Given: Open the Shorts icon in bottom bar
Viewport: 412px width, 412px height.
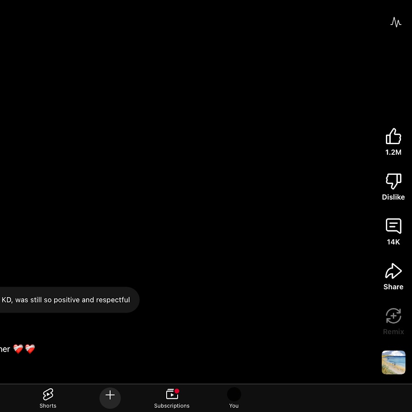Looking at the screenshot, I should pyautogui.click(x=48, y=394).
